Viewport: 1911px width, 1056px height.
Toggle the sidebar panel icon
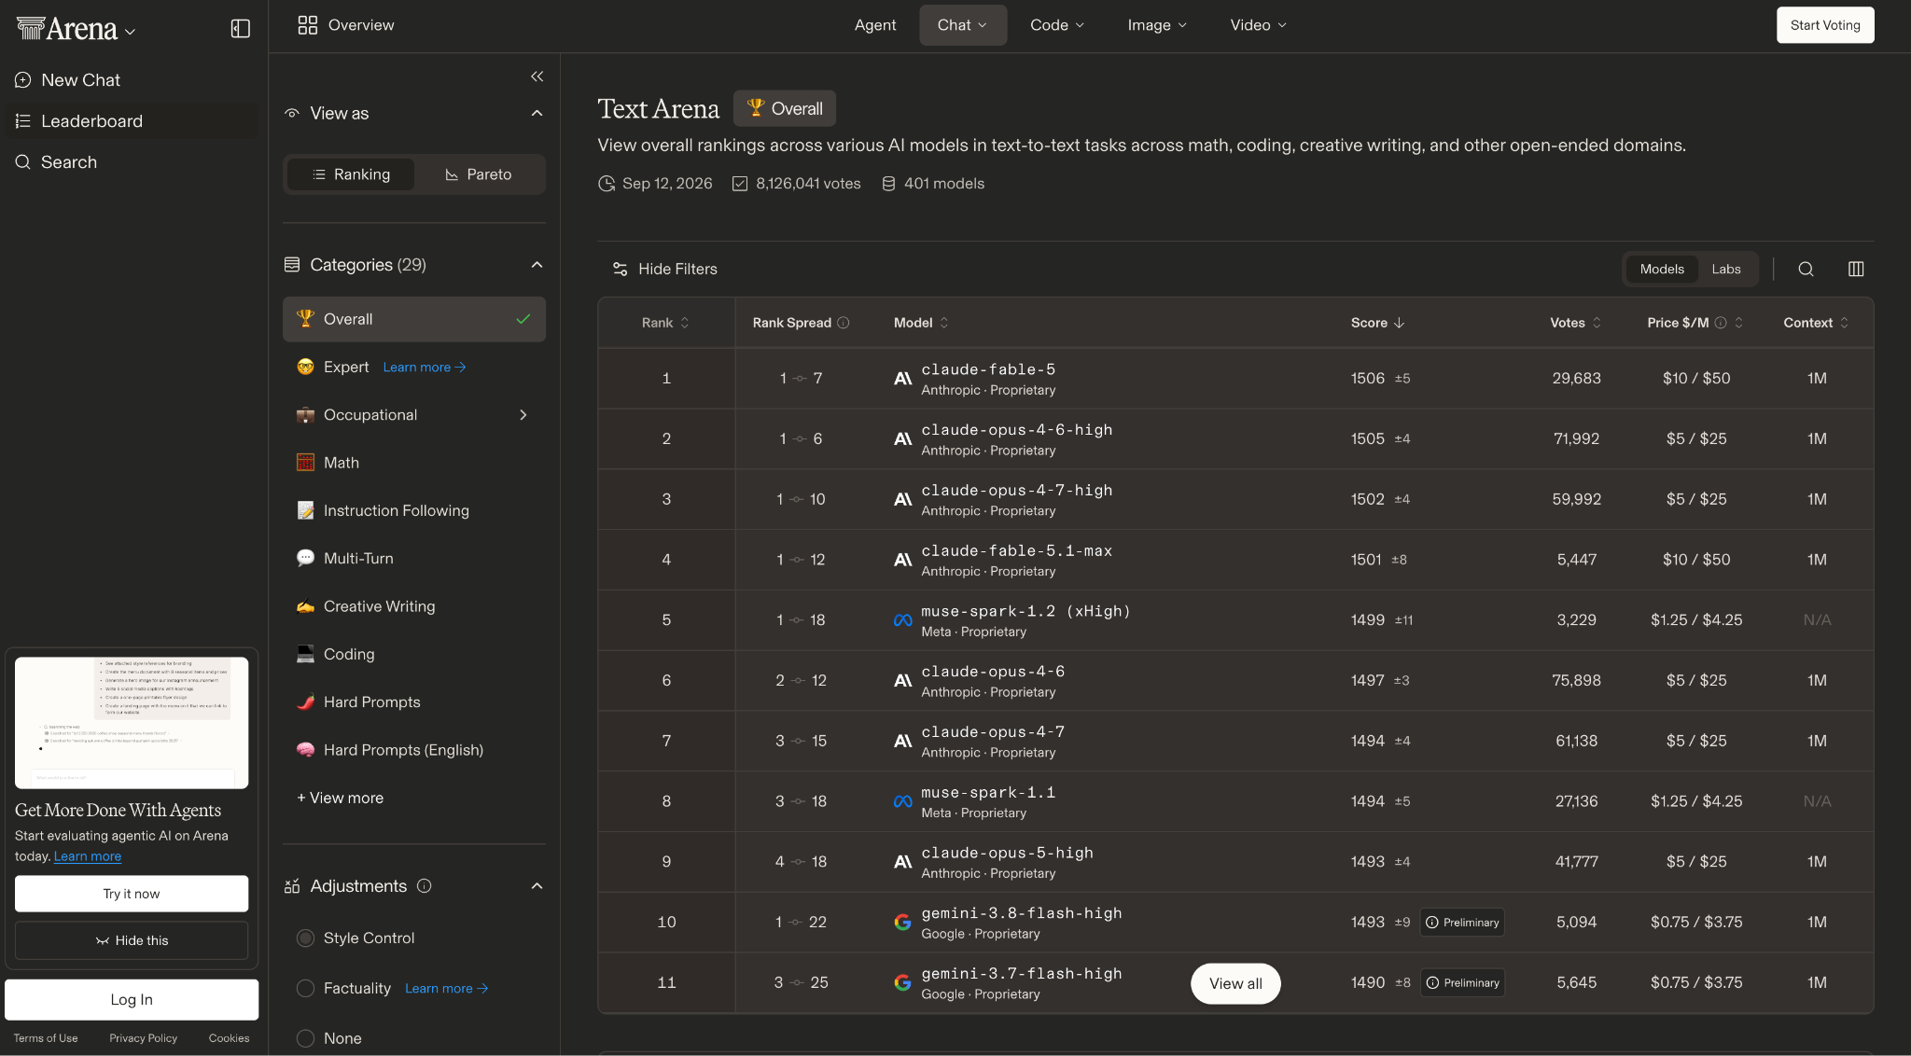tap(240, 29)
